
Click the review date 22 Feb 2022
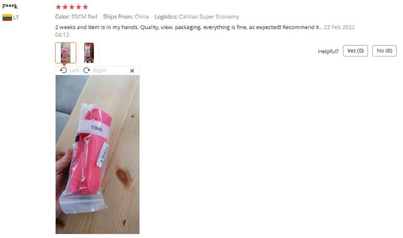point(339,27)
